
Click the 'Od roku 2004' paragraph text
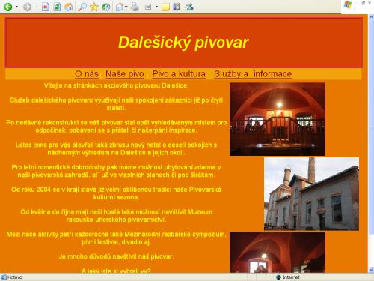tap(116, 193)
